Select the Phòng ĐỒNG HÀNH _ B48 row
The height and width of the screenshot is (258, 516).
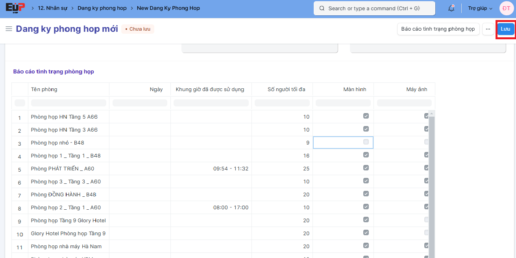pos(63,194)
